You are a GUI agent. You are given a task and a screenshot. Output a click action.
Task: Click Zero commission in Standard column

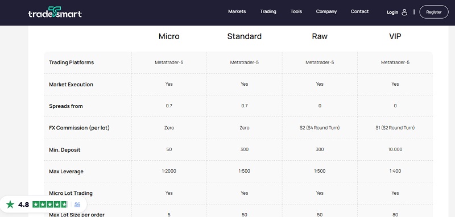pos(245,128)
